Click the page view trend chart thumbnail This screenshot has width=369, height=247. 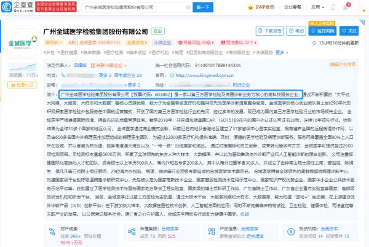pyautogui.click(x=23, y=67)
